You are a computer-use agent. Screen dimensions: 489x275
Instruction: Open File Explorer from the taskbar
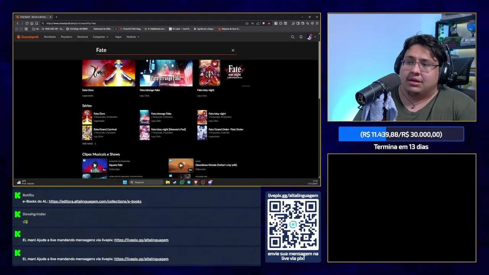[167, 182]
